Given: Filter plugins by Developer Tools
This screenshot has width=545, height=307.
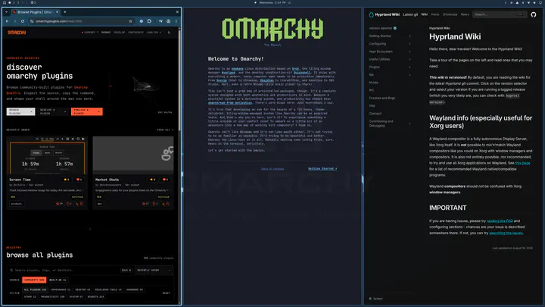Looking at the screenshot, I should (108, 290).
